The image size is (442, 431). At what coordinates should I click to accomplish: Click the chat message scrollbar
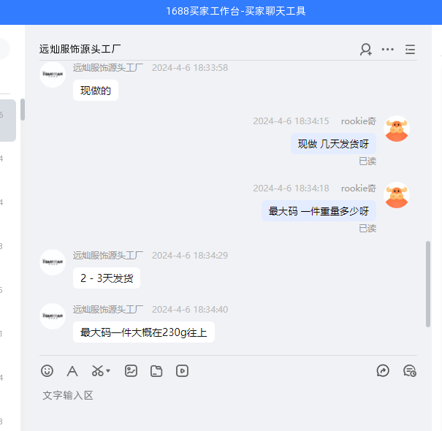tap(428, 284)
